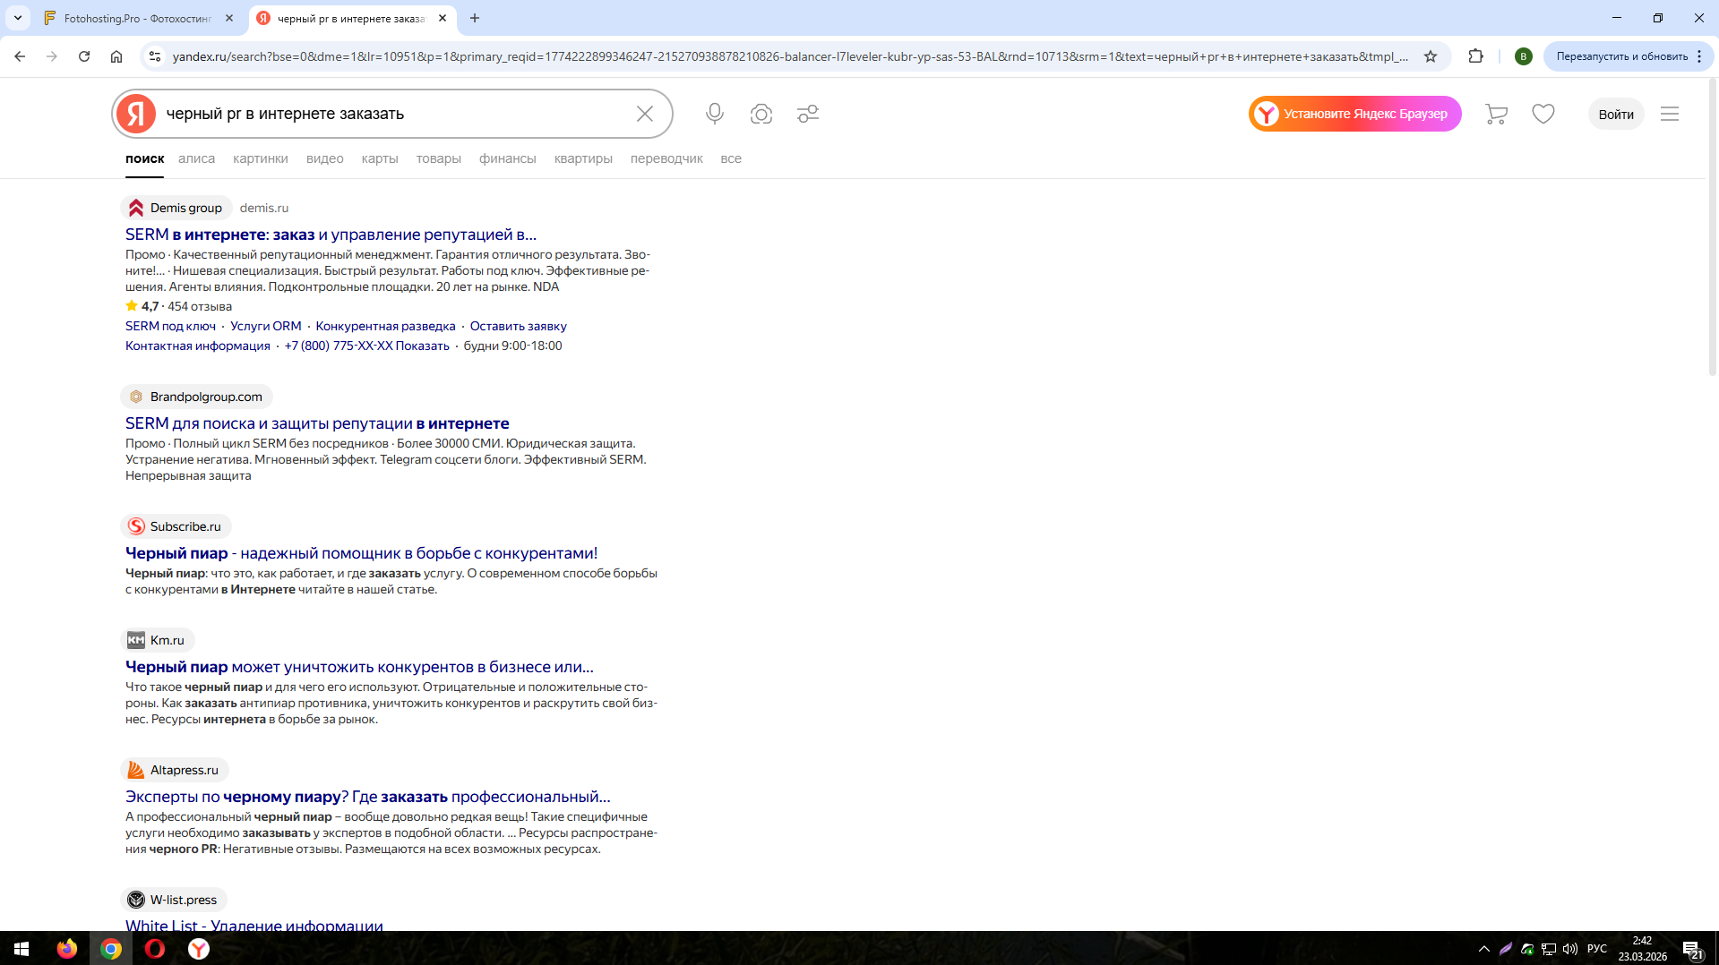The image size is (1719, 965).
Task: Open Chrome from taskbar
Action: tap(111, 949)
